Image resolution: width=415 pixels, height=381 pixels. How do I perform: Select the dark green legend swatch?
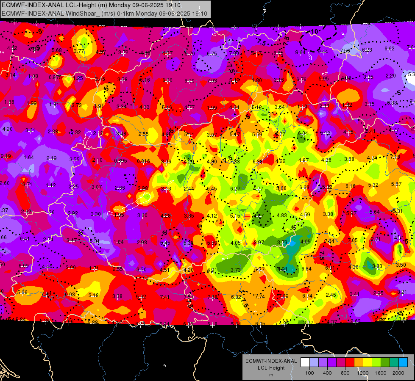click(385, 362)
